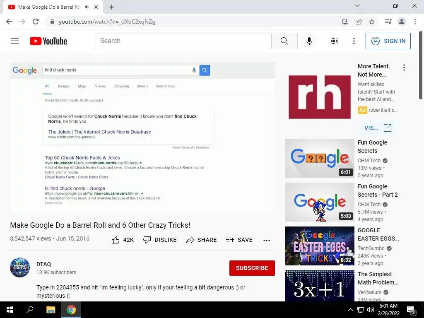
Task: Click the SIGN IN button
Action: (x=388, y=41)
